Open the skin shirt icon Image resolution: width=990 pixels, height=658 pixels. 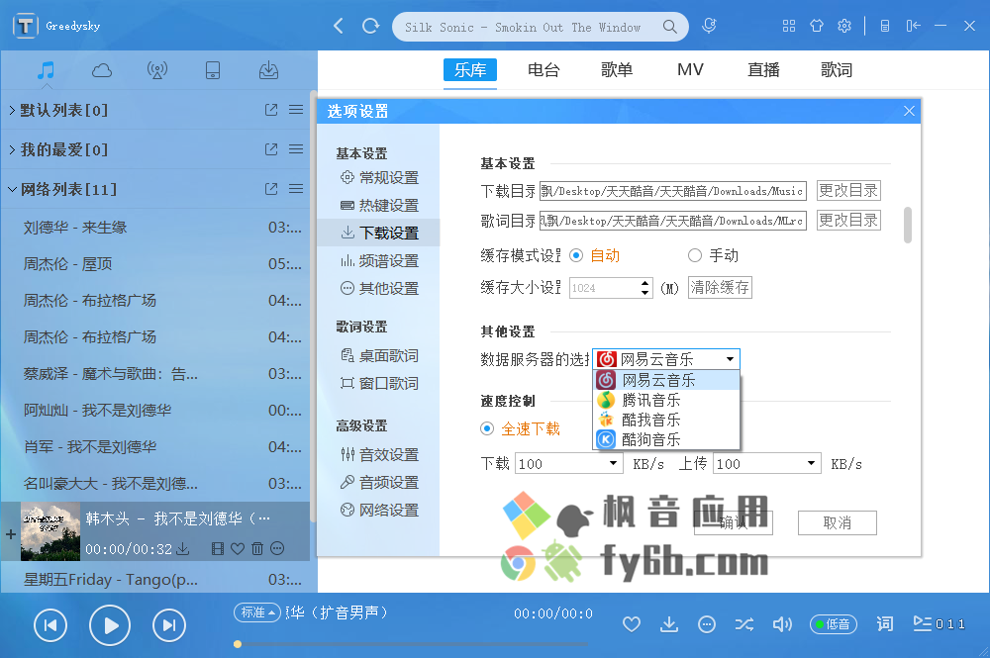[817, 26]
